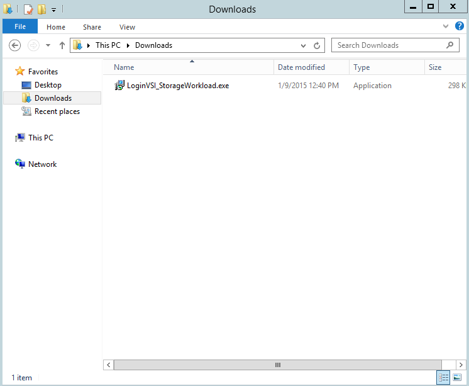Screen dimensions: 469x386
Task: Click the LoginVSI_StorageWorkload.exe file icon
Action: pyautogui.click(x=119, y=86)
